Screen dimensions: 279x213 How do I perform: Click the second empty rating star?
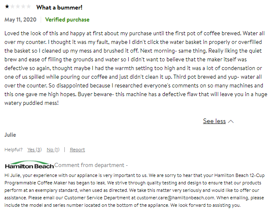[x=12, y=7]
